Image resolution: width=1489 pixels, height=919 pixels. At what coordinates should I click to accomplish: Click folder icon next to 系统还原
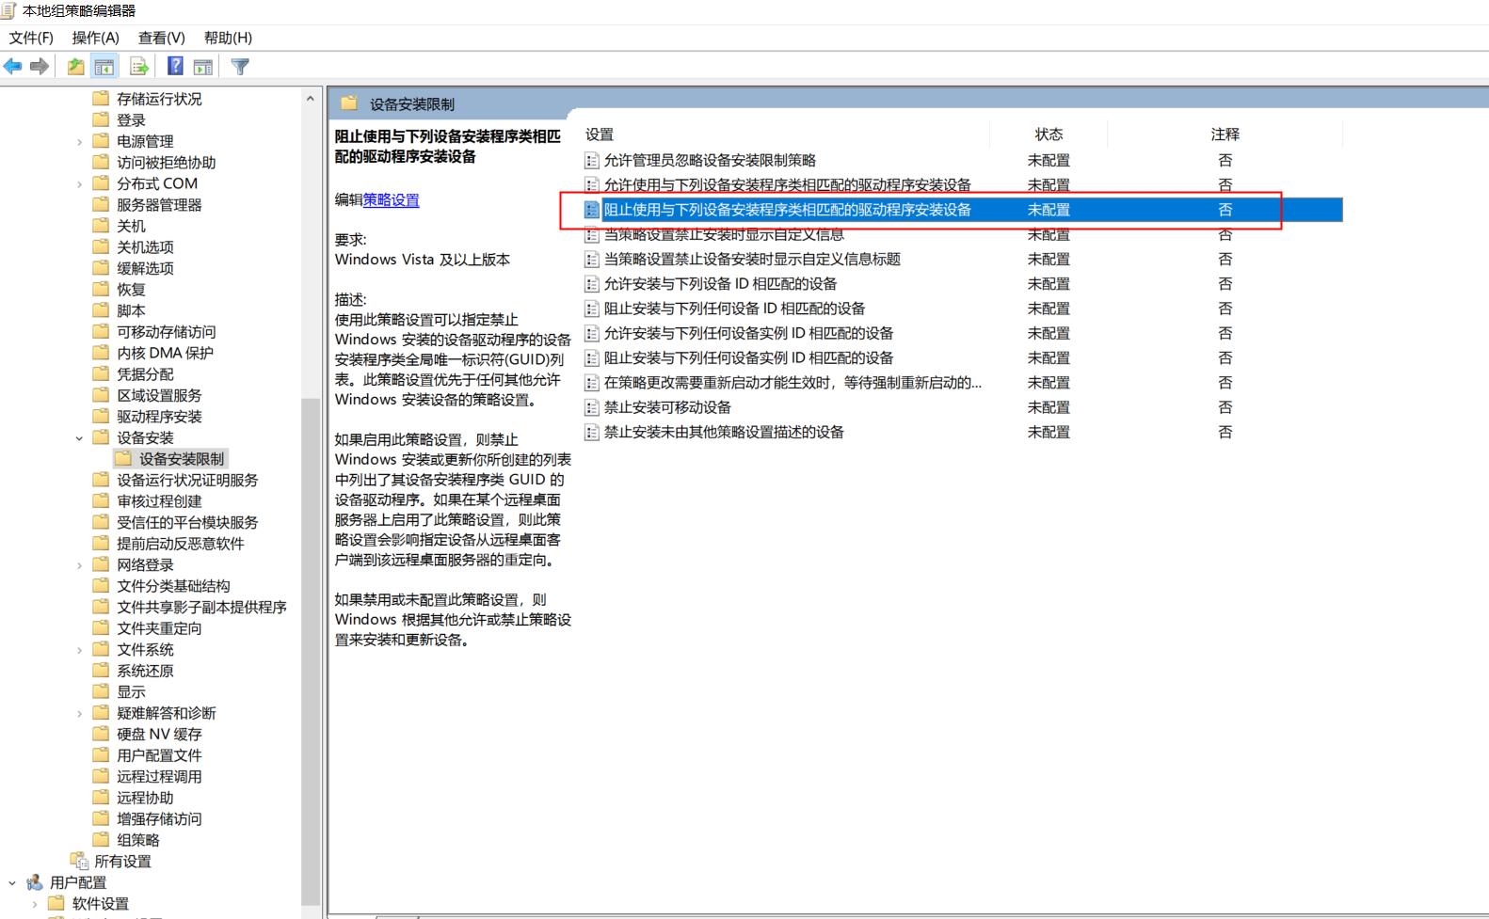click(101, 670)
